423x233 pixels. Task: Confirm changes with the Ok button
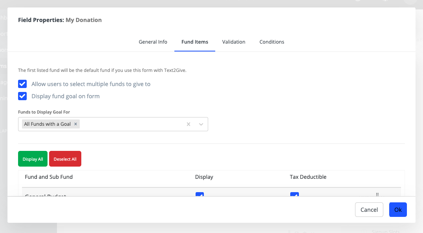click(x=398, y=210)
